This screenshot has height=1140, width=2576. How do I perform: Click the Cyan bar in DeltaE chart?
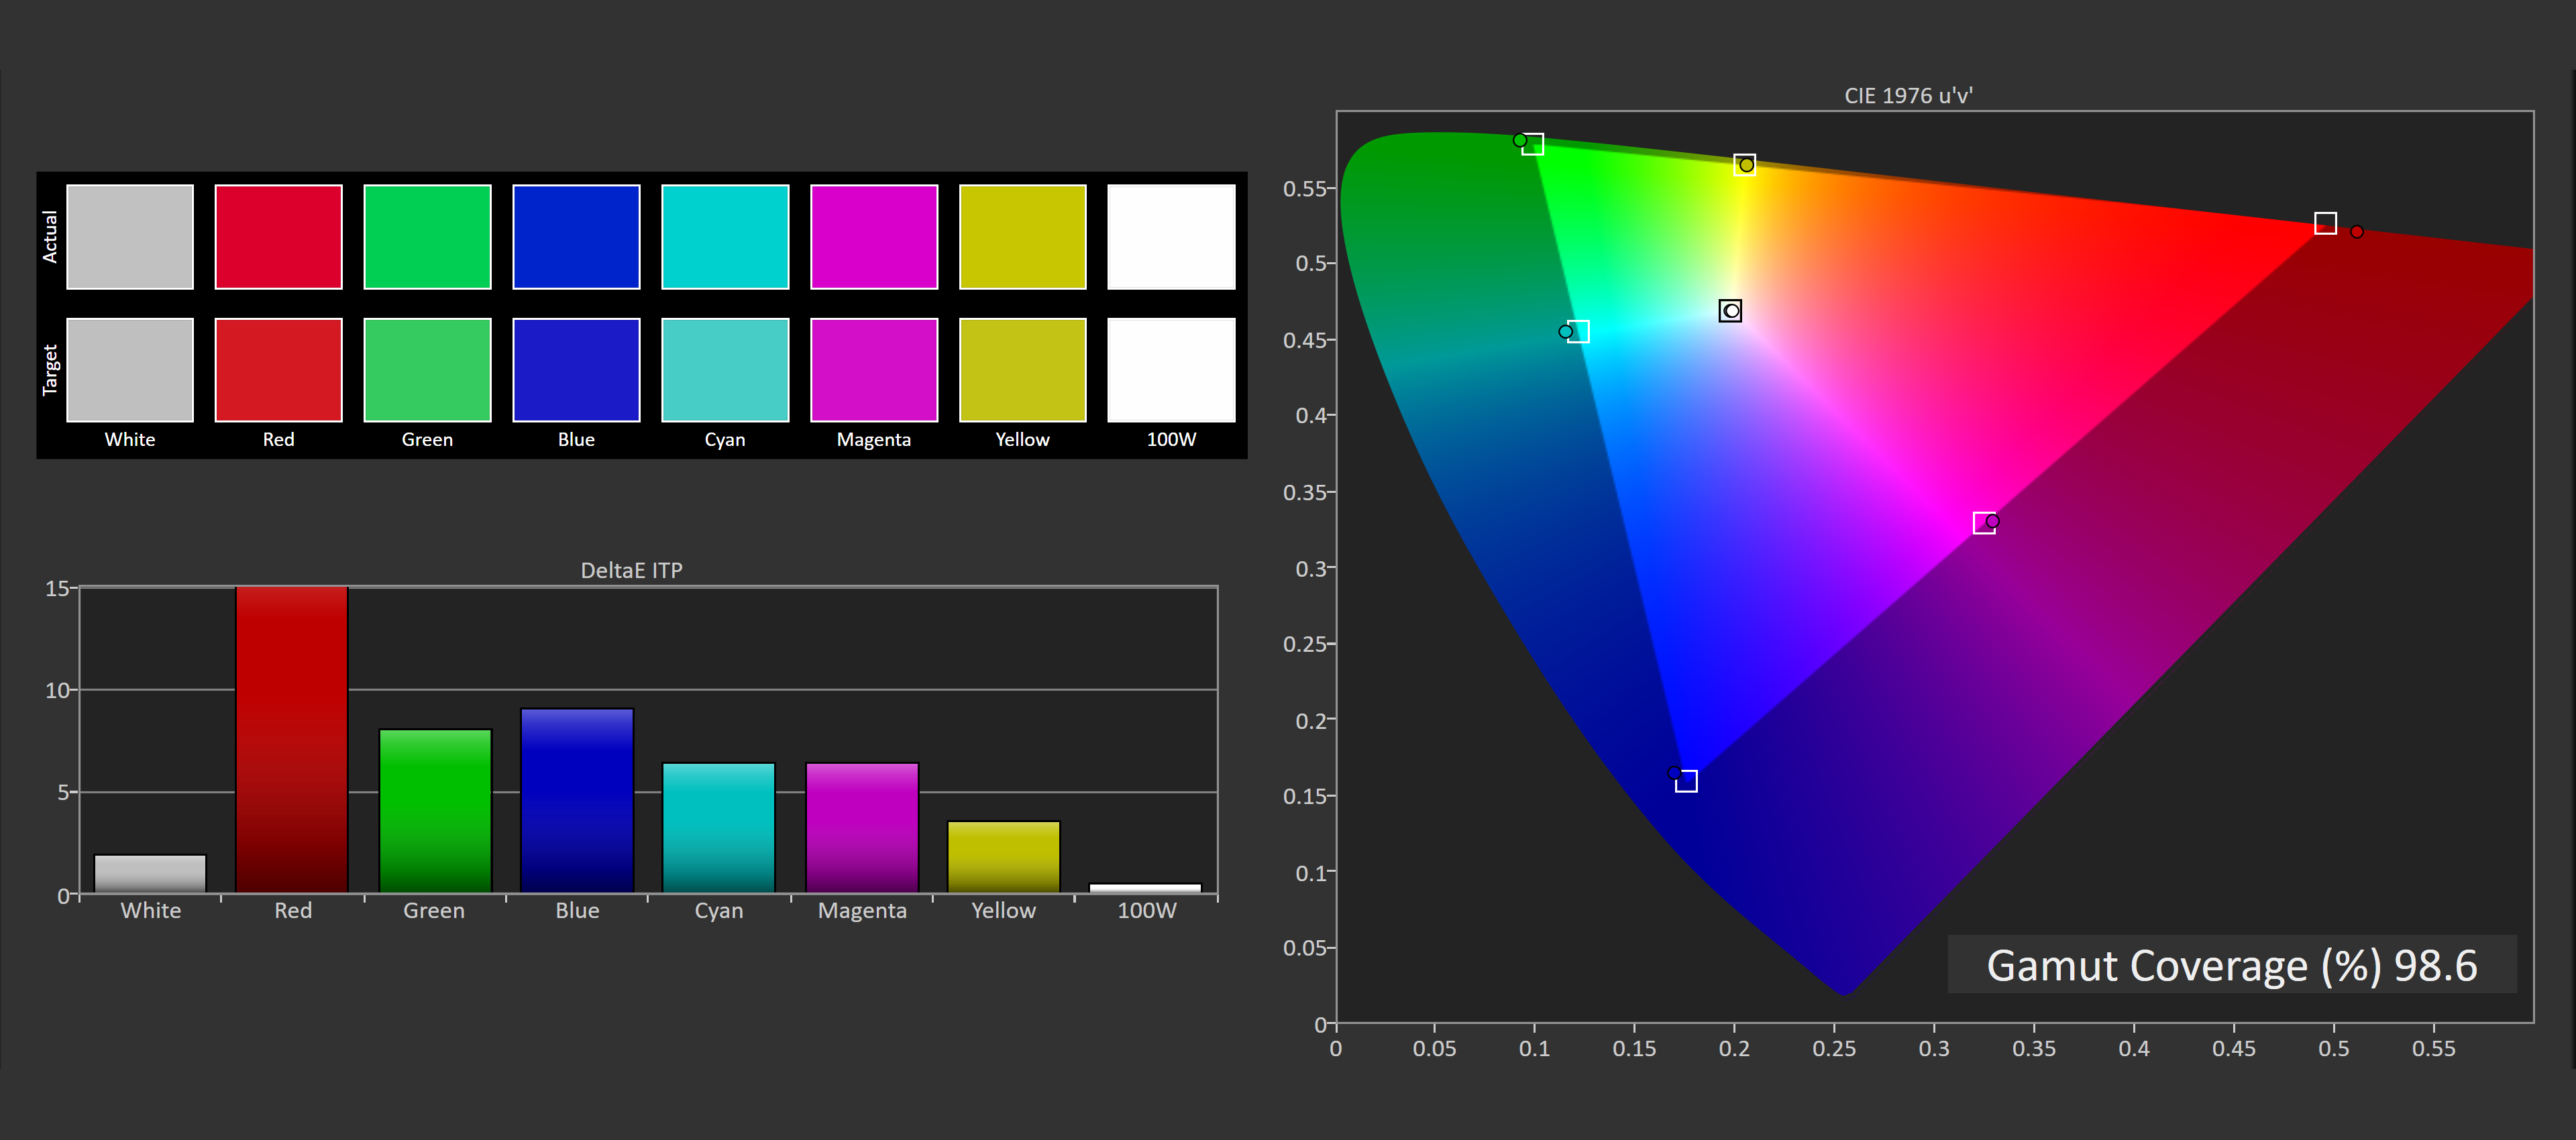(719, 827)
